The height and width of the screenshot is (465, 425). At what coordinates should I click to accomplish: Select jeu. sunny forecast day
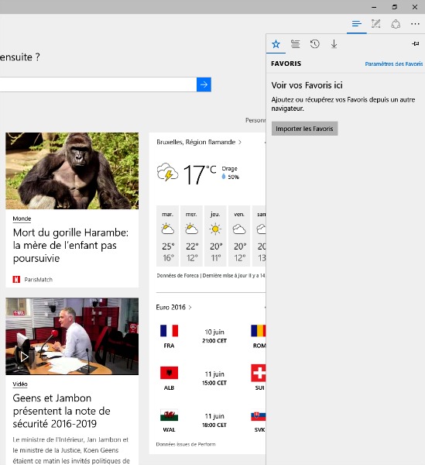[215, 236]
